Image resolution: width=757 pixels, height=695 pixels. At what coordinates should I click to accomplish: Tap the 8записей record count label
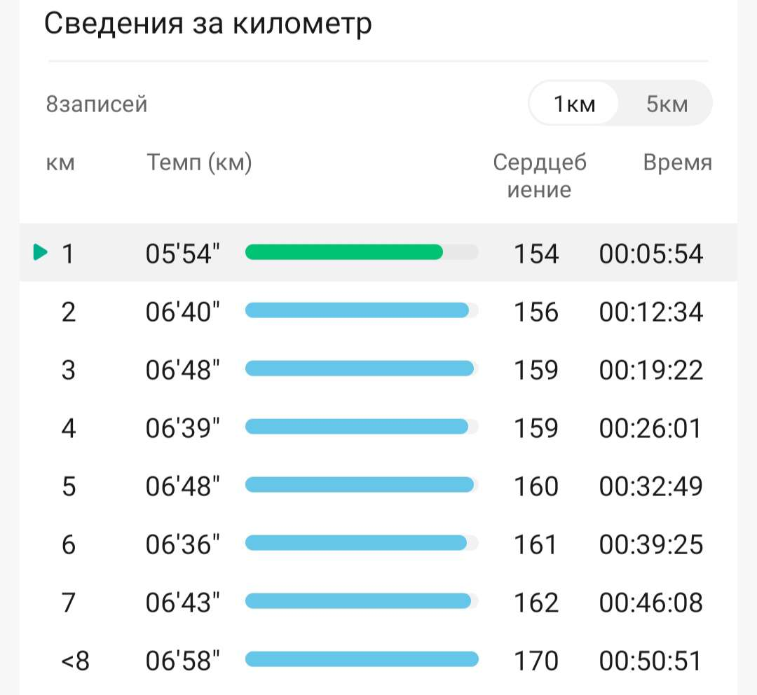[x=97, y=104]
